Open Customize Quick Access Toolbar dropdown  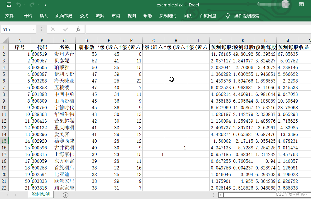[x=46, y=5]
